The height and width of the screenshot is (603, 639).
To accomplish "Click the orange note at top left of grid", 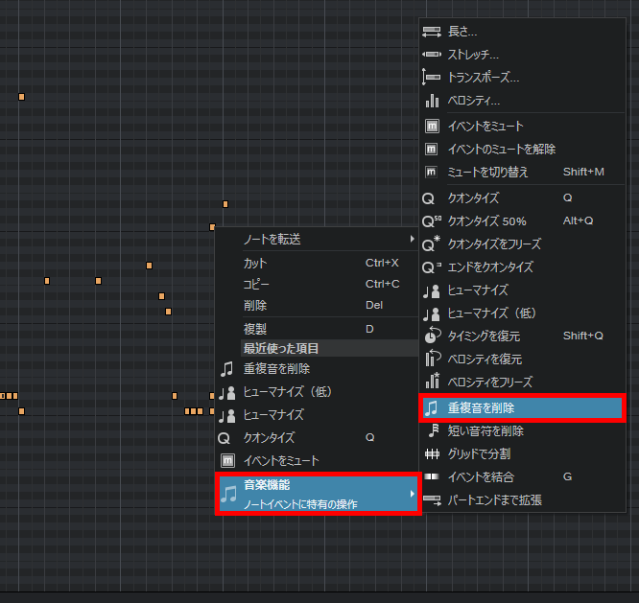I will 22,97.
